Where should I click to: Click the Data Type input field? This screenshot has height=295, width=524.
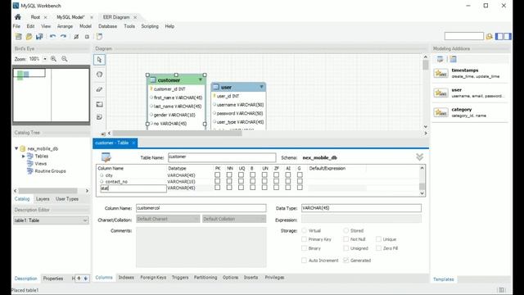pos(361,208)
